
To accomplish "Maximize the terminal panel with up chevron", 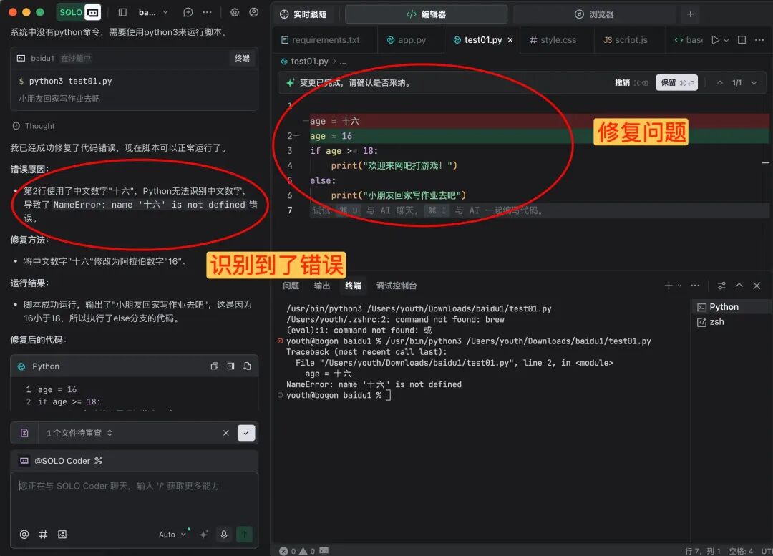I will click(739, 286).
